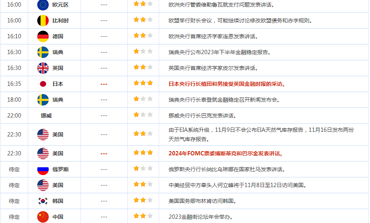Click country name 英国
The height and width of the screenshot is (223, 370).
click(x=58, y=68)
